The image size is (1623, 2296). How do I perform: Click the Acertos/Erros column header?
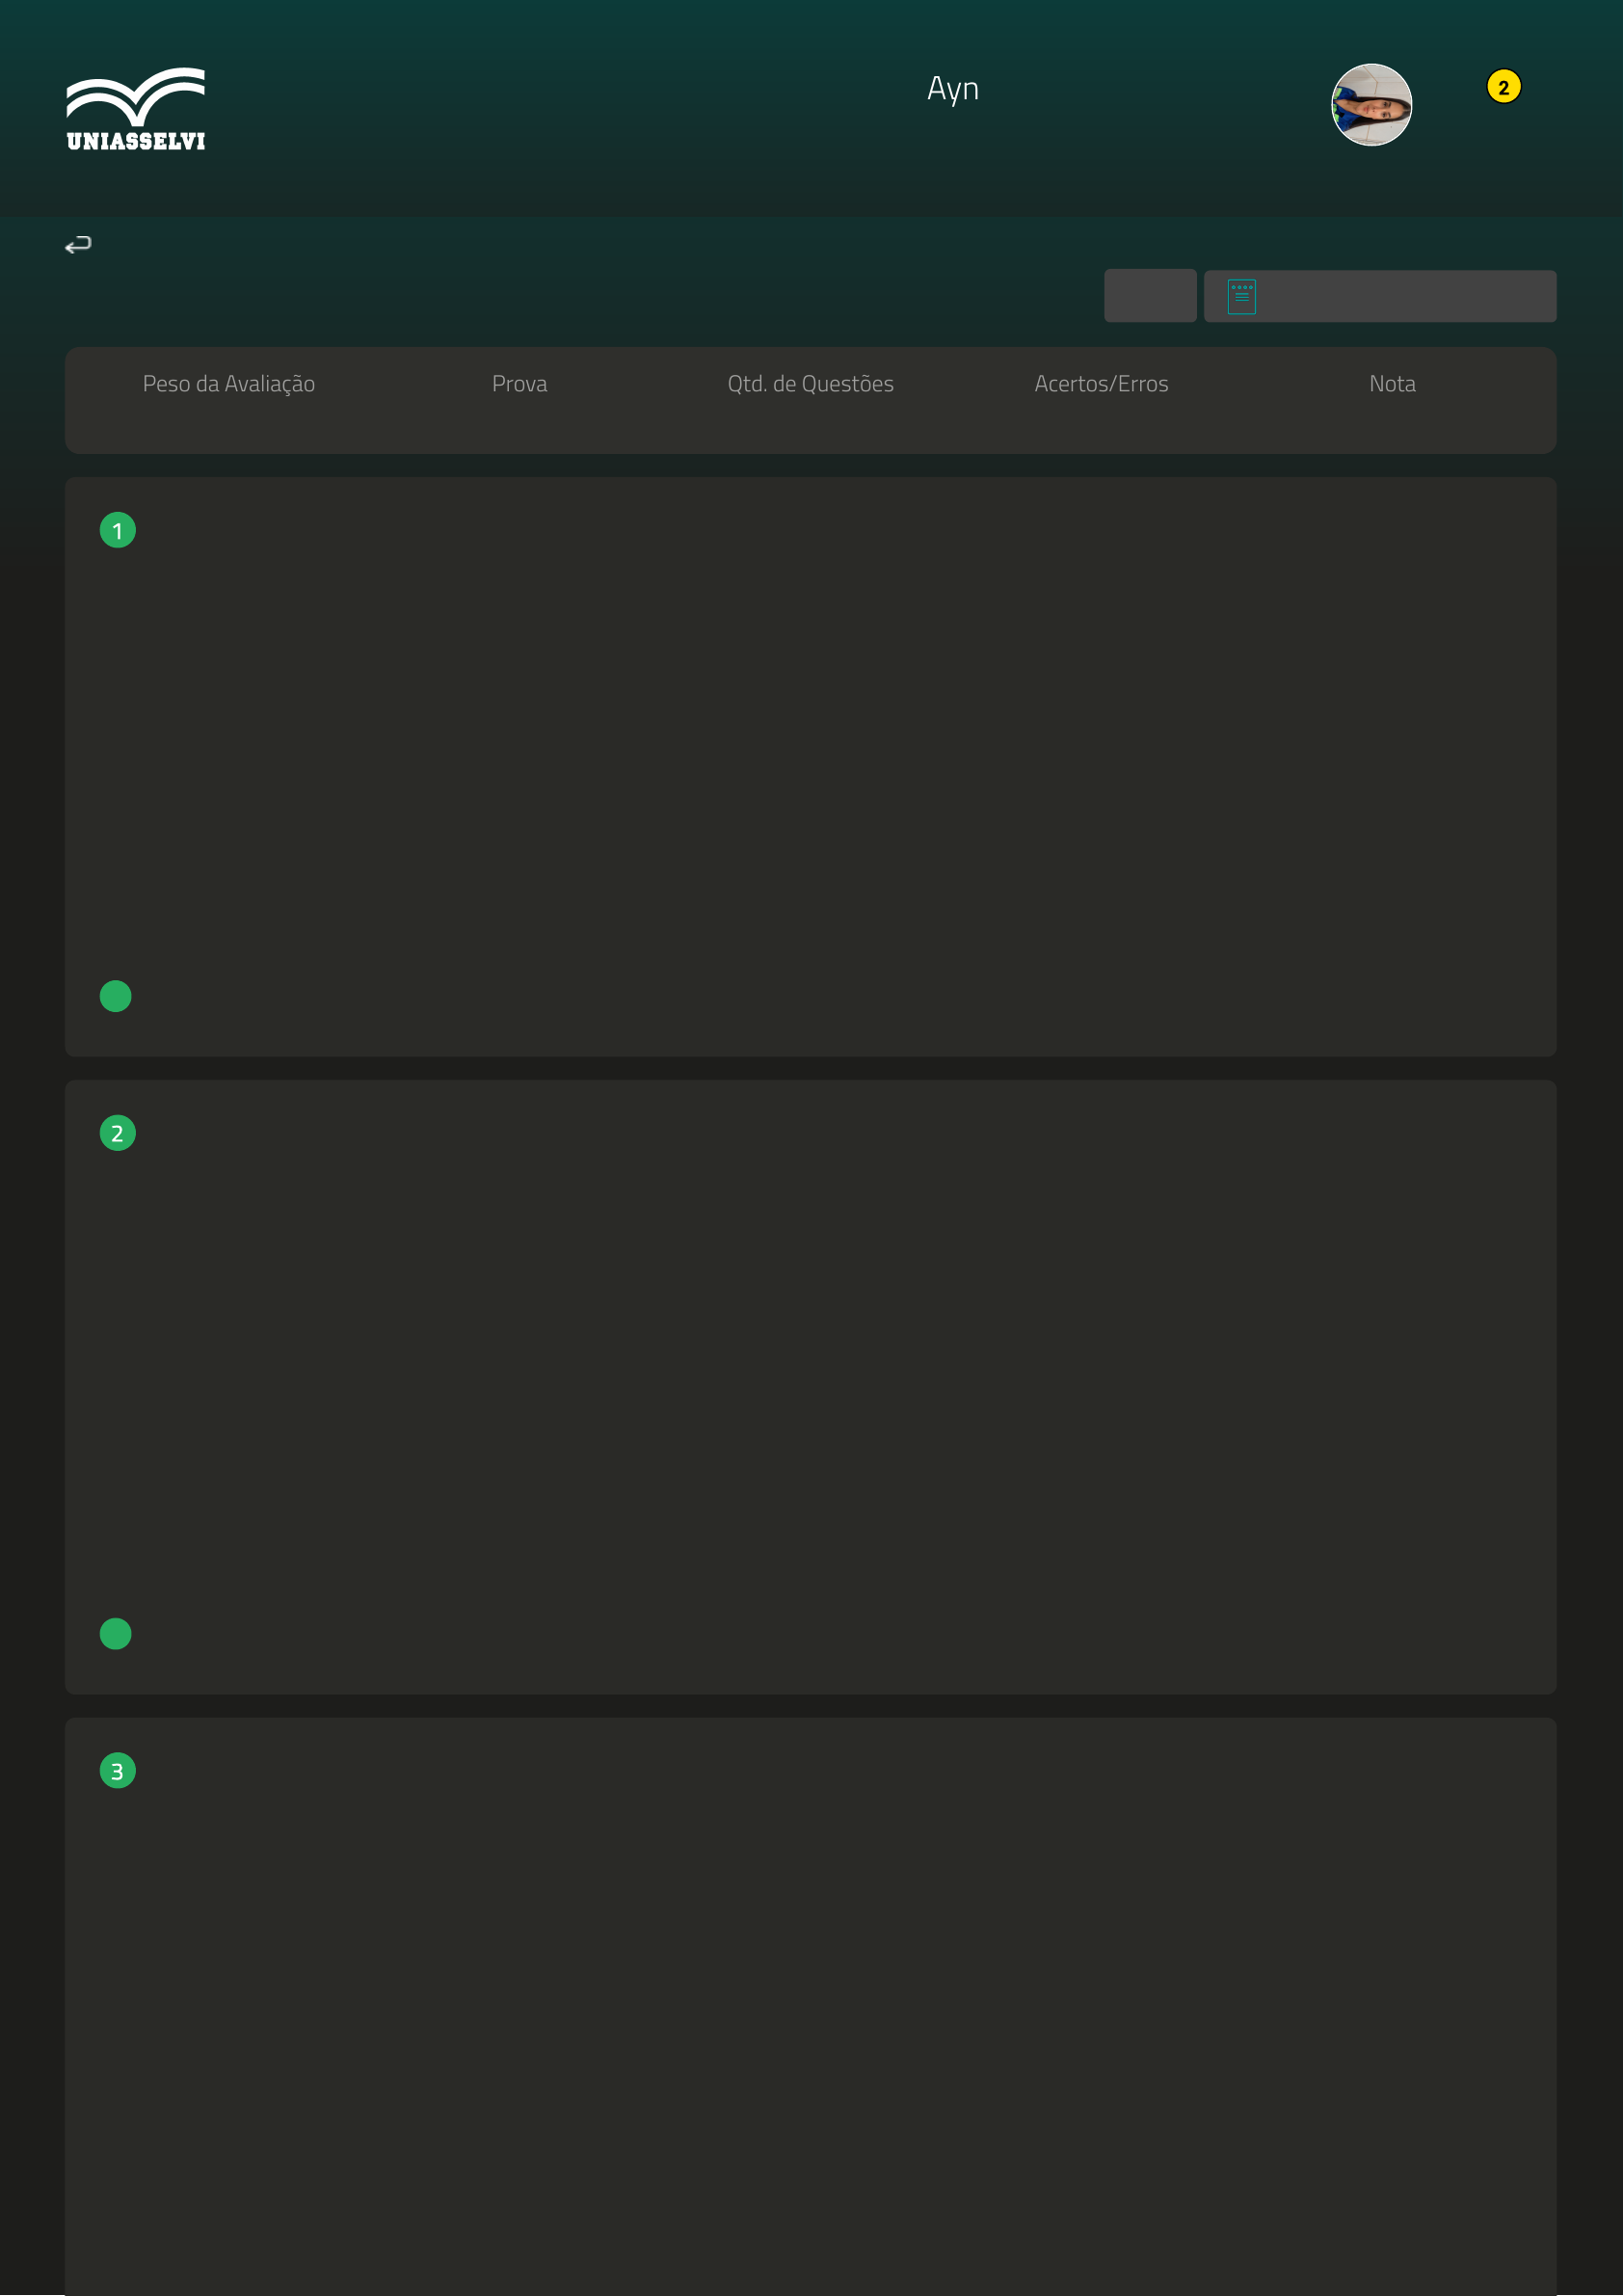[x=1100, y=384]
